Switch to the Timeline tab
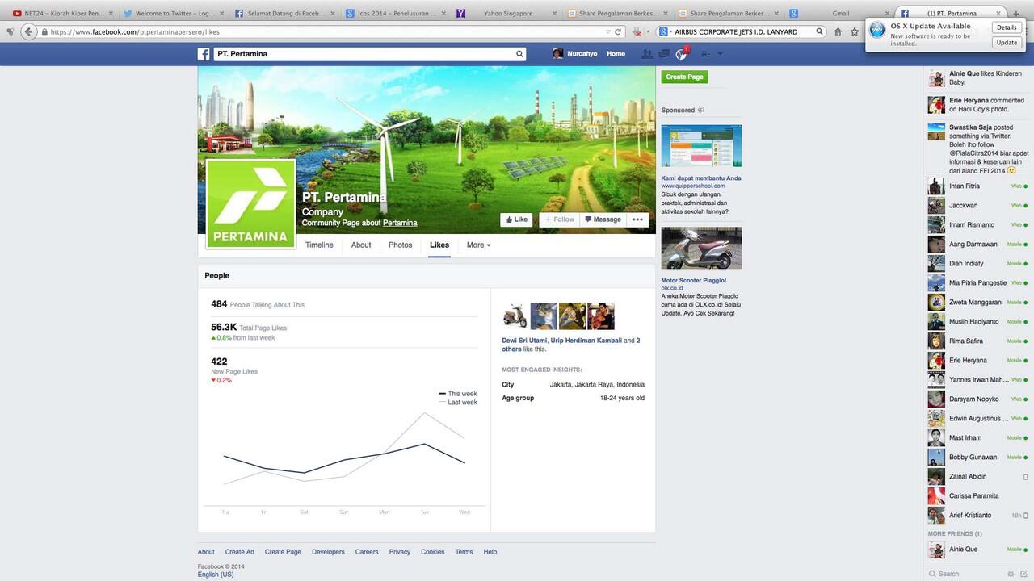 [319, 245]
